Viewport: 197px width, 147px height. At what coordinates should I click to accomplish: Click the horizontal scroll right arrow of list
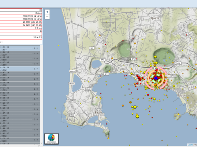(39, 145)
